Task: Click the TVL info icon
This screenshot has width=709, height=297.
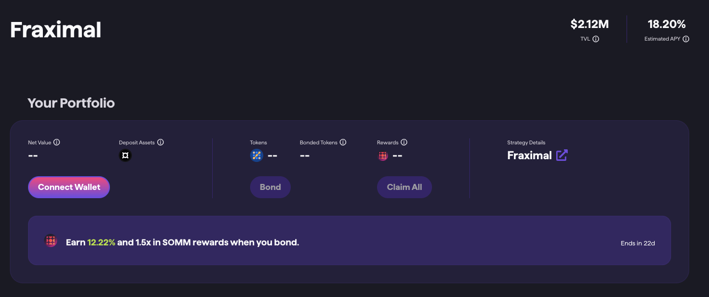Action: click(596, 39)
